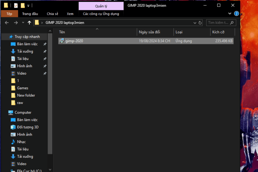Screen dimensions: 258x172
Task: Open the Quick Access Toolbar customize dropdown
Action: click(x=28, y=5)
